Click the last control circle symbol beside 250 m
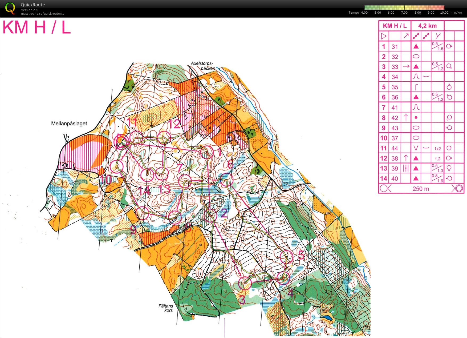This screenshot has width=467, height=338. point(384,188)
